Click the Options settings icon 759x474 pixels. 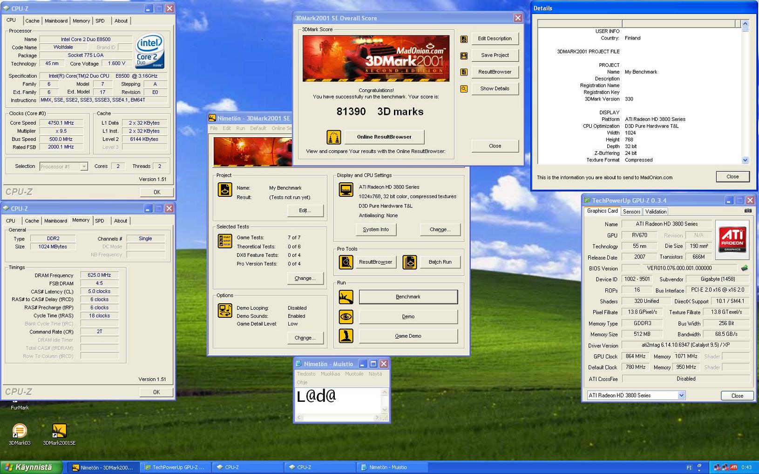225,310
